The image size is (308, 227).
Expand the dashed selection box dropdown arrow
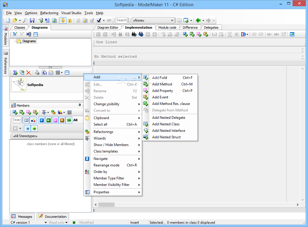20,128
